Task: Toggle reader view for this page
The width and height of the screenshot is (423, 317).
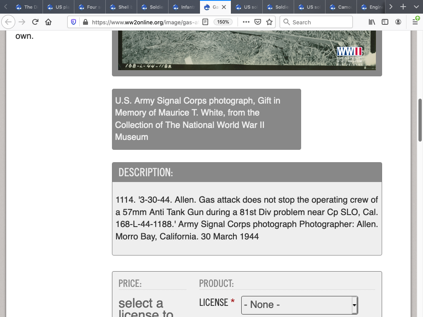Action: click(205, 22)
